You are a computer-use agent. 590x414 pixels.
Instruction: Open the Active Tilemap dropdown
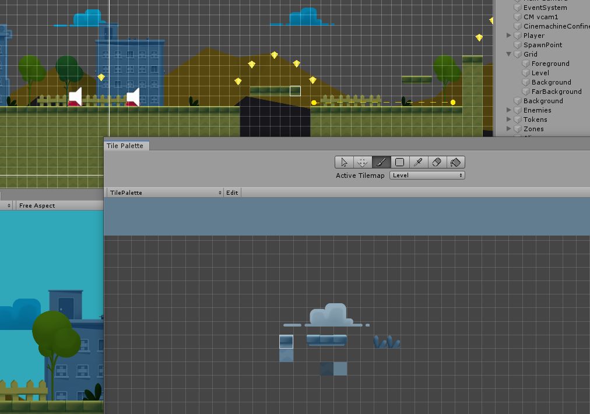point(427,175)
